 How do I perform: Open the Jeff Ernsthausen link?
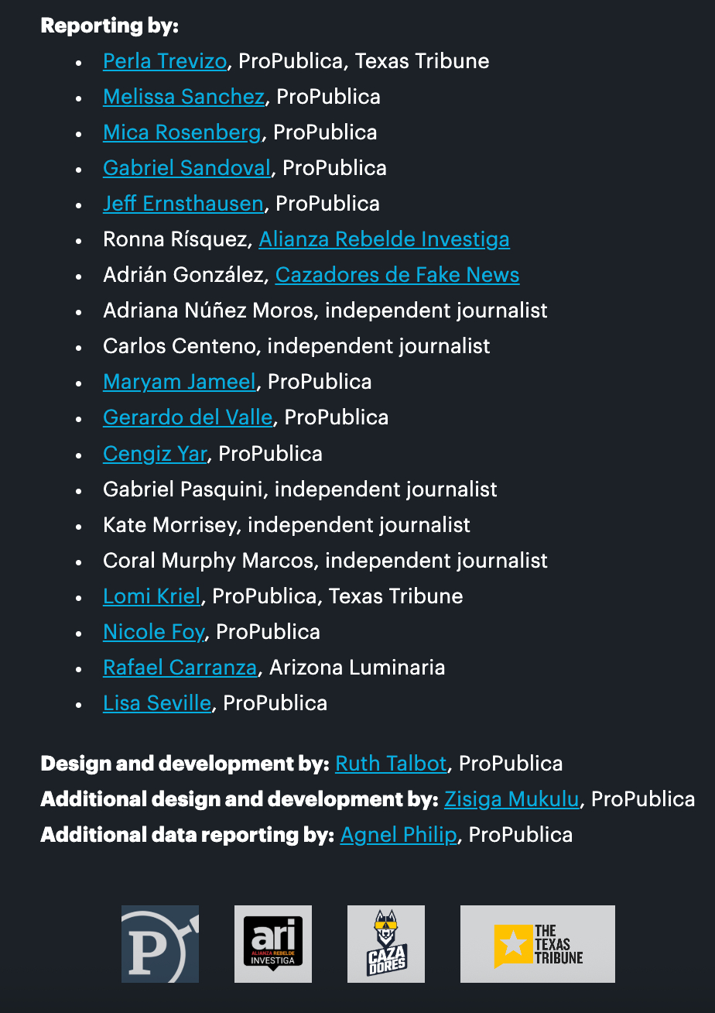(183, 204)
